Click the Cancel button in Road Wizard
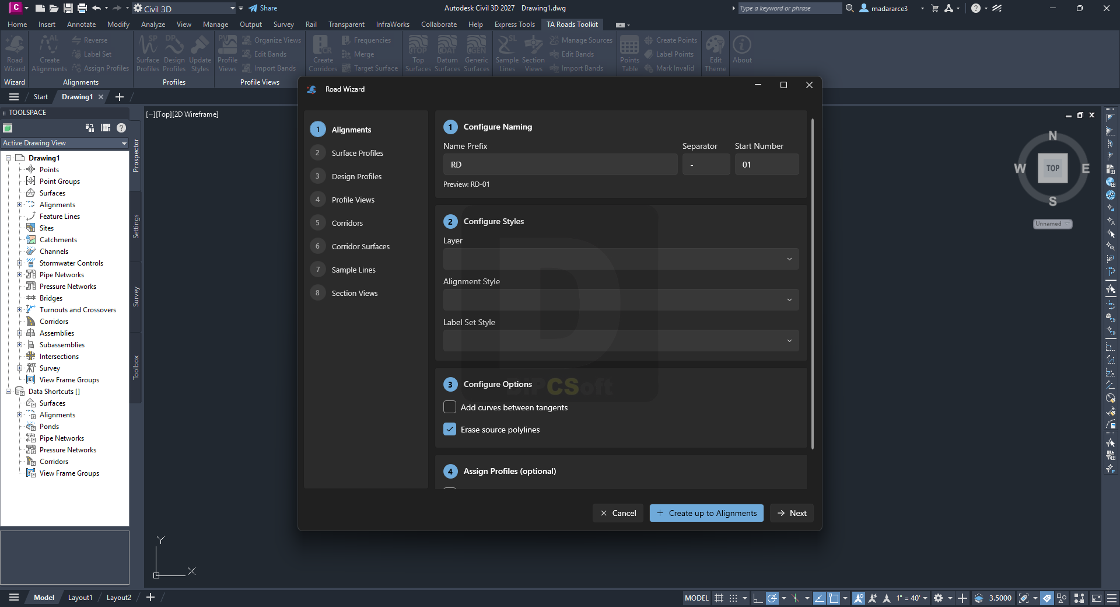 [x=618, y=513]
